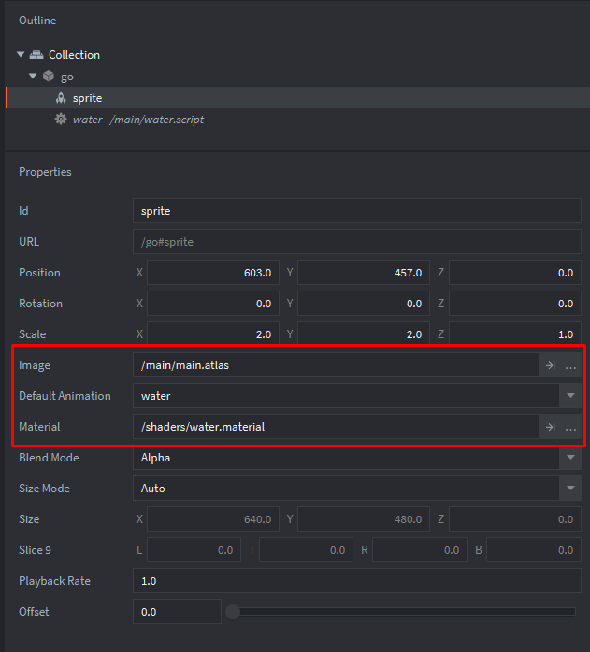Click the Playback Rate field
The image size is (590, 652).
coord(355,581)
